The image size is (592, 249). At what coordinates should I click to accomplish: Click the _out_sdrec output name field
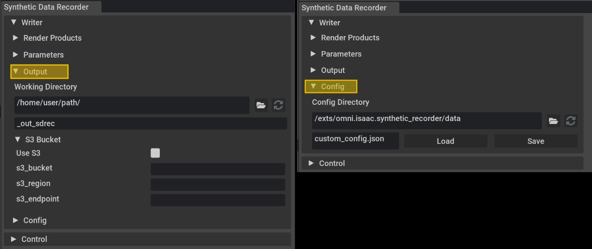click(x=150, y=123)
